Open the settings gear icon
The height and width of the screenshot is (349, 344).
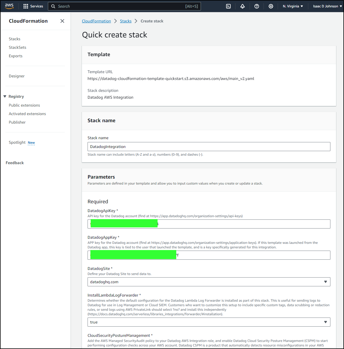(x=271, y=6)
